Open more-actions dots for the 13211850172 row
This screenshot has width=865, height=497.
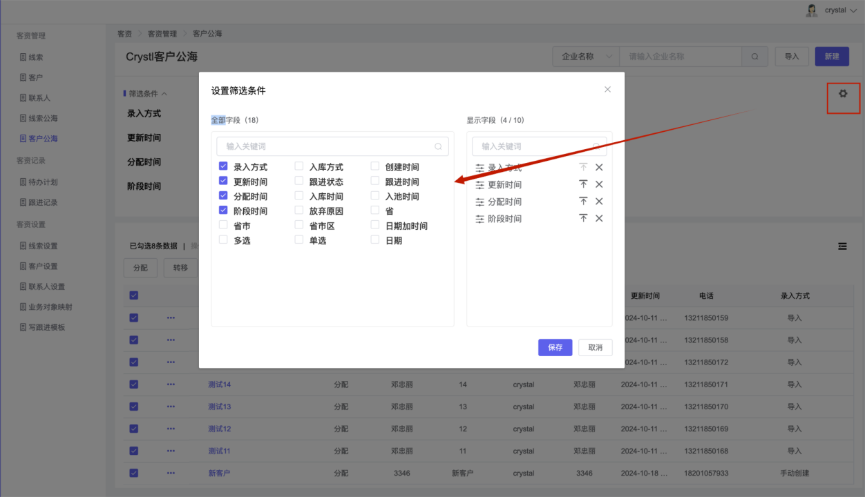[x=171, y=362]
